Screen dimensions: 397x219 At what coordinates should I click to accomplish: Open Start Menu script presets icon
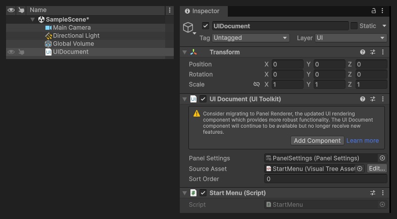373,193
